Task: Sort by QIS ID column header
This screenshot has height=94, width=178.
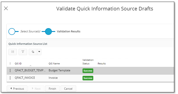Action: click(x=18, y=64)
